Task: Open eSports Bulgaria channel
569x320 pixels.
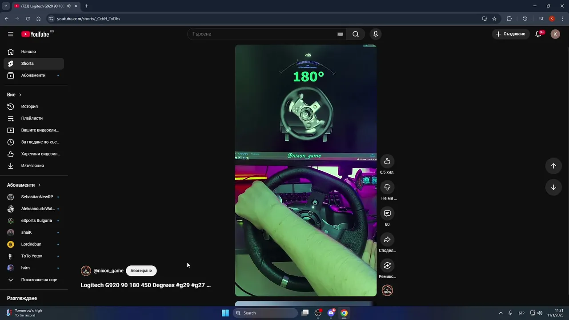Action: click(x=34, y=220)
